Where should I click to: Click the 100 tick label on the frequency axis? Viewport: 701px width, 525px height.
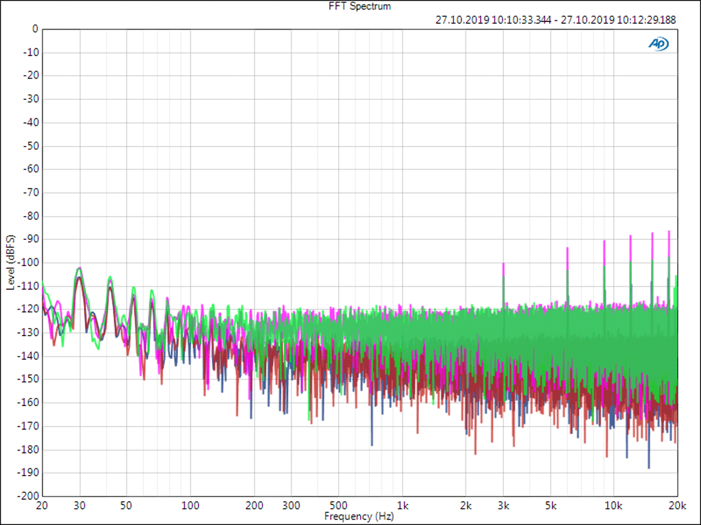(190, 507)
